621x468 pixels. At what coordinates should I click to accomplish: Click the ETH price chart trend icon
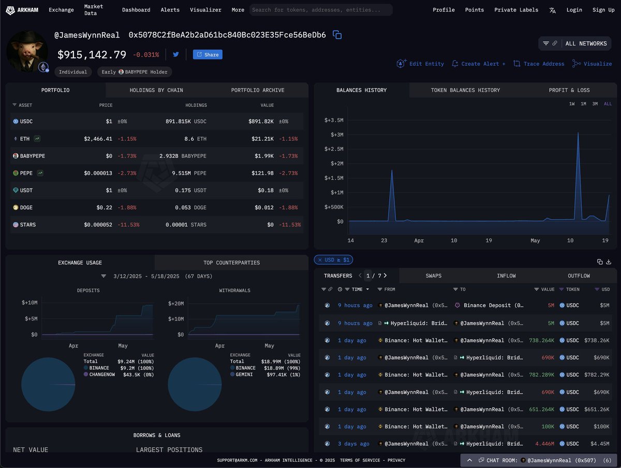pyautogui.click(x=37, y=139)
